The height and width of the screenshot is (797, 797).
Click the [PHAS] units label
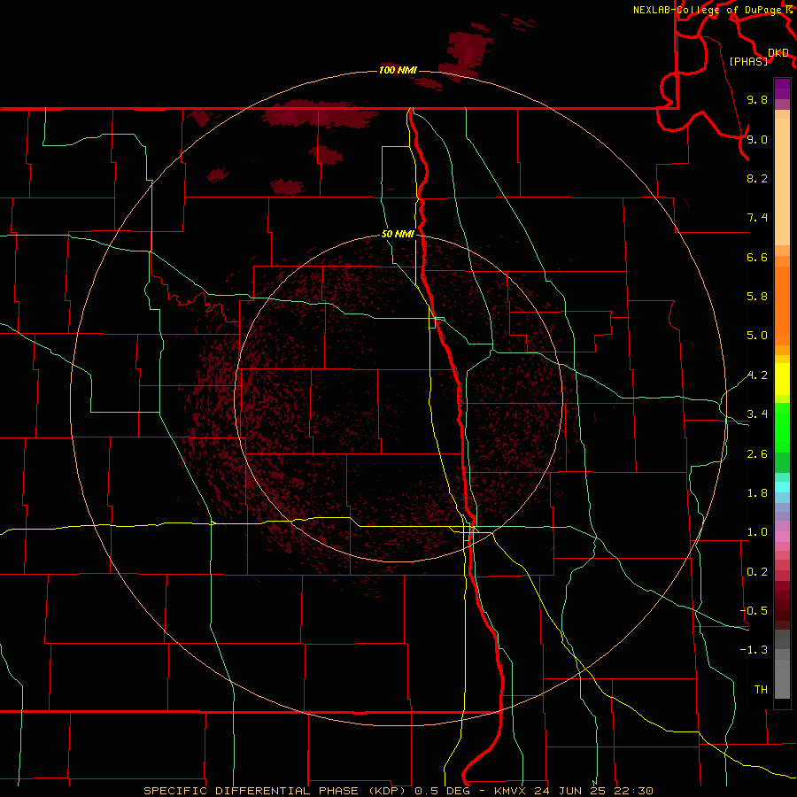748,61
